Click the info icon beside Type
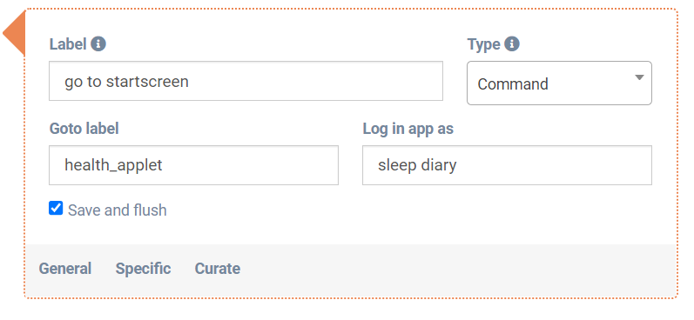Viewport: 694px width, 320px height. (x=512, y=43)
